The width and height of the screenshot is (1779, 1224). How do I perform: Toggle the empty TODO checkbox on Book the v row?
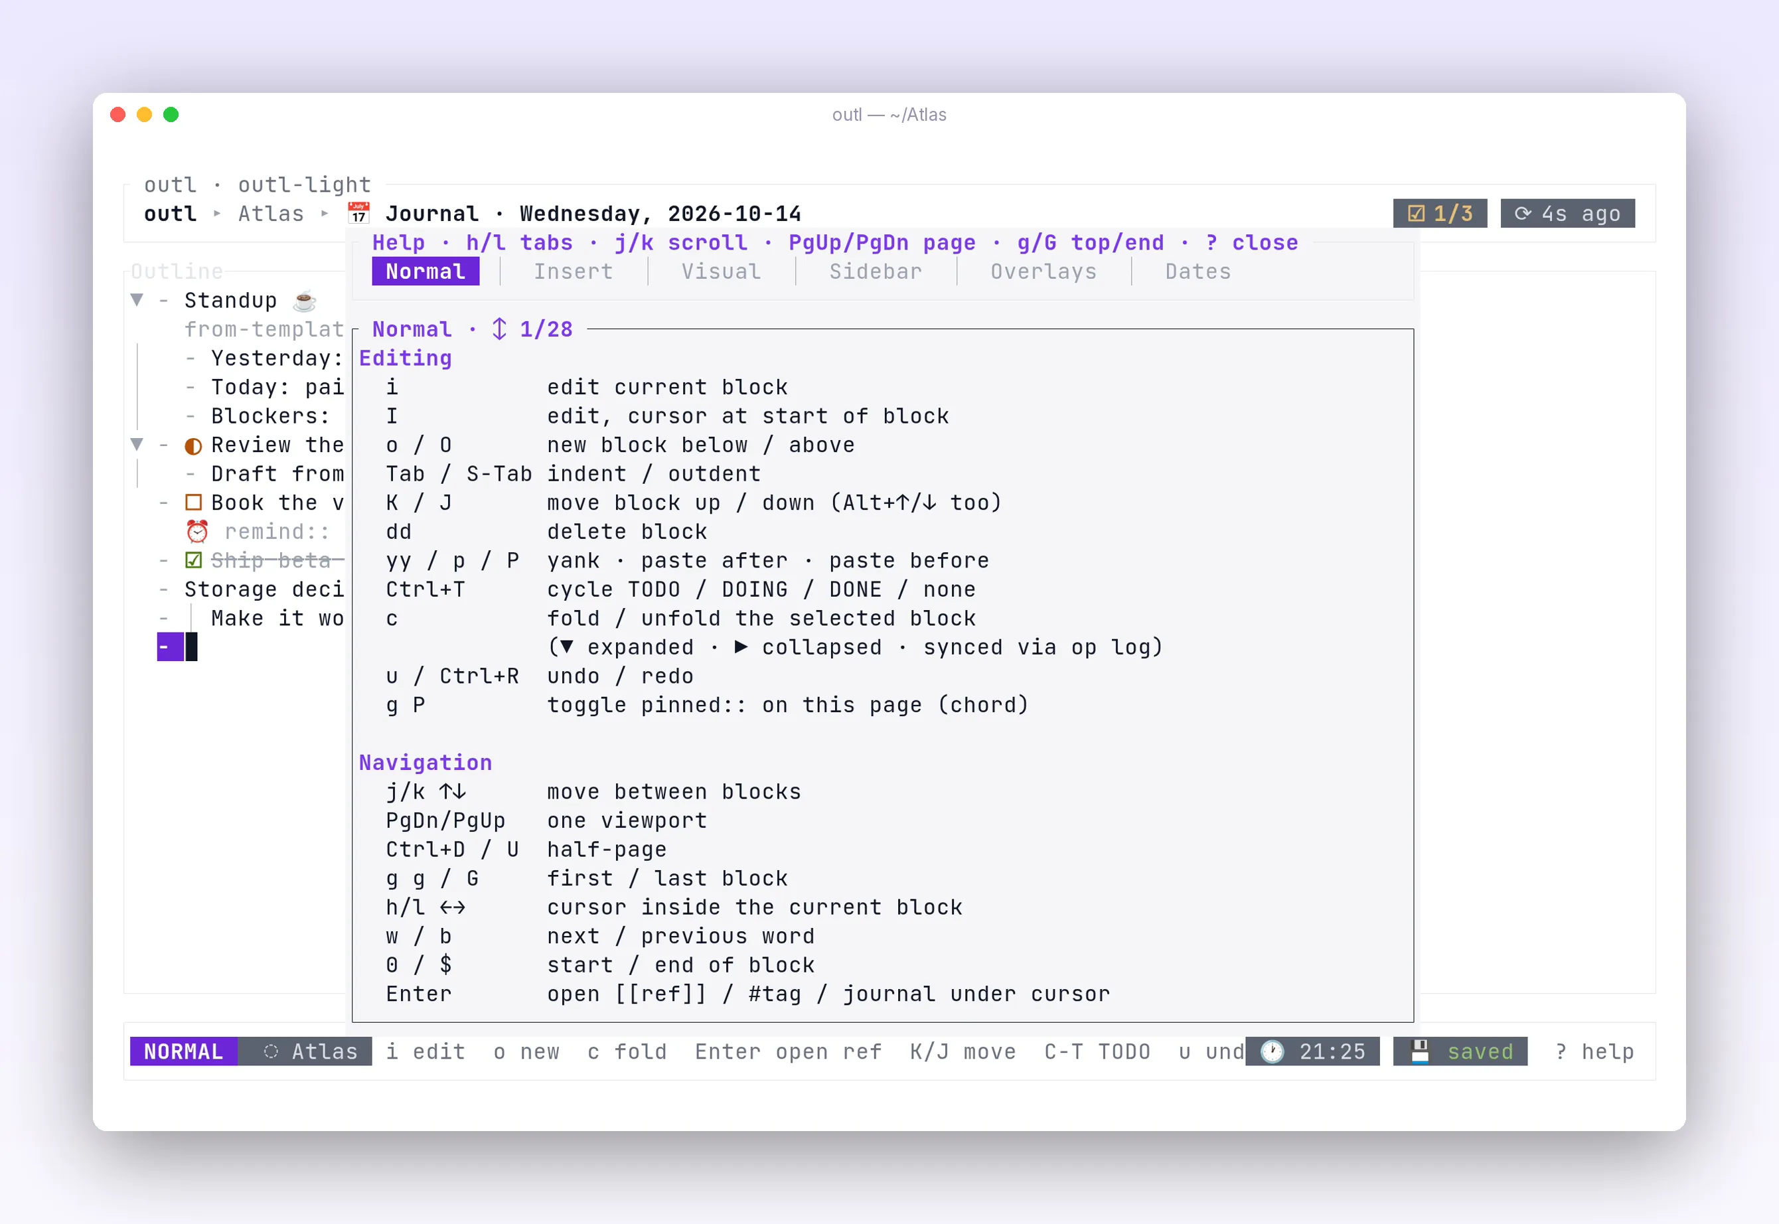click(x=193, y=502)
